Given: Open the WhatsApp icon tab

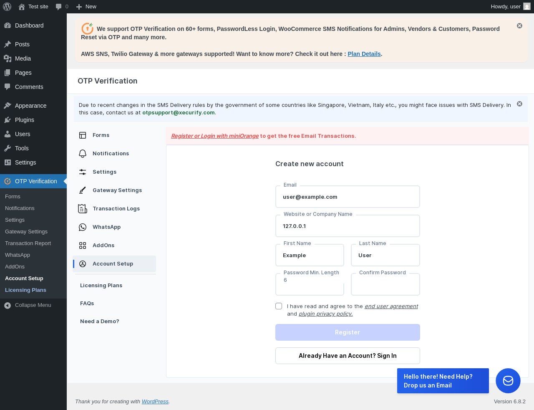Looking at the screenshot, I should (x=83, y=227).
